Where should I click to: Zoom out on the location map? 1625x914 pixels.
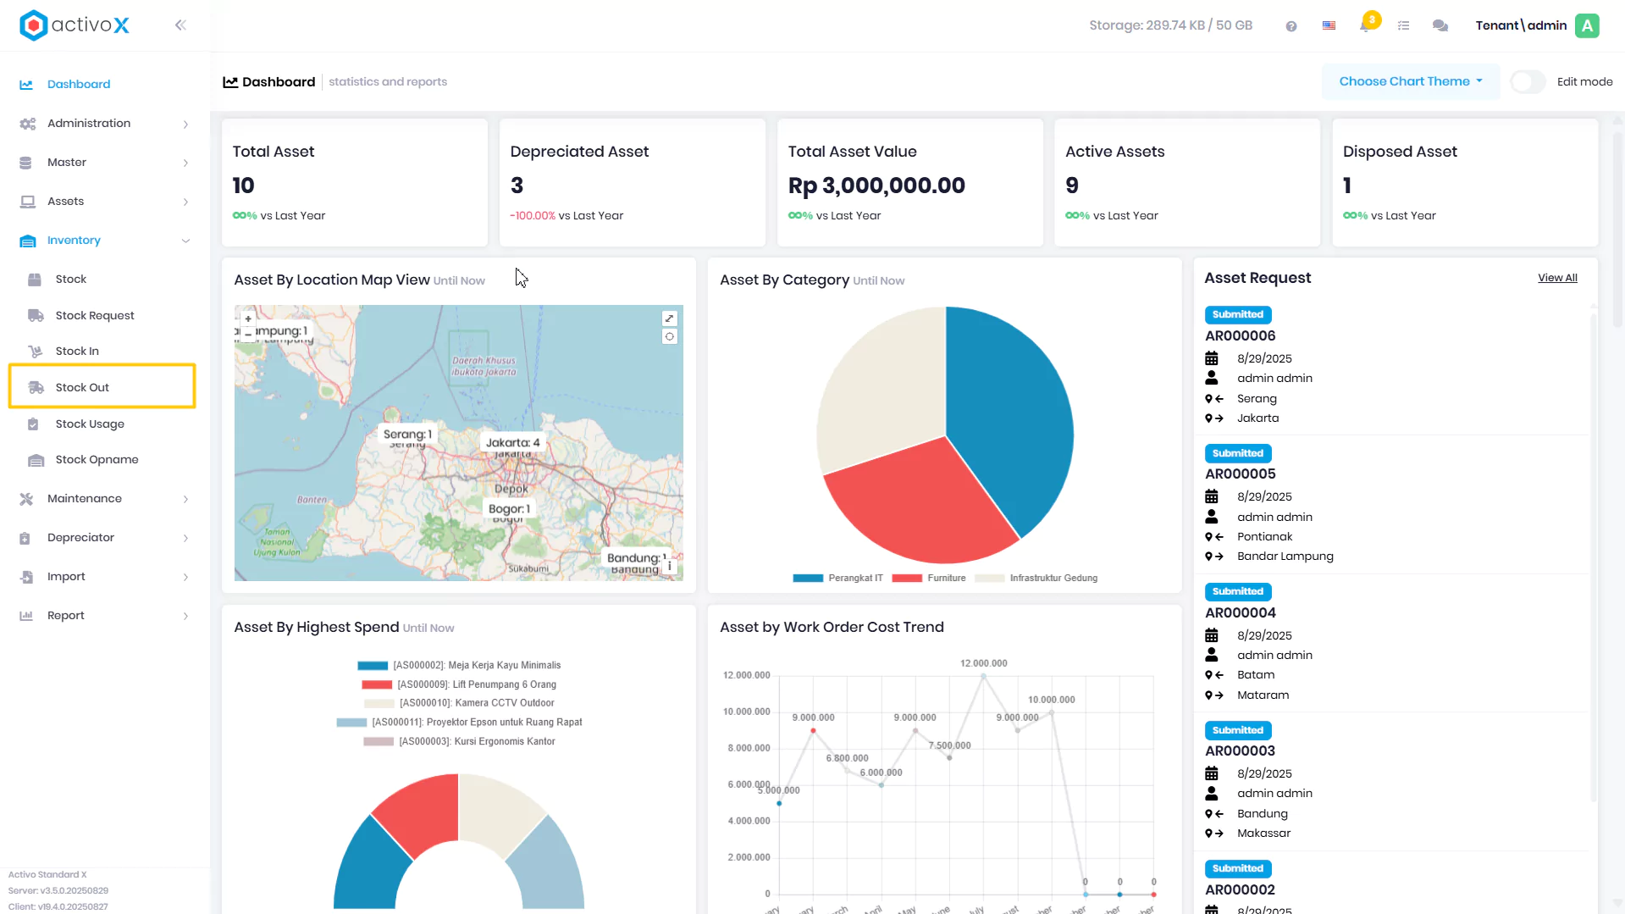248,334
